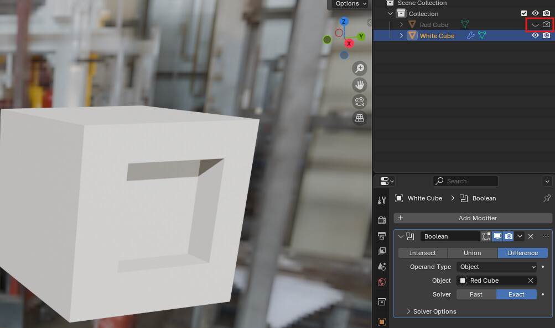
Task: Select Union boolean operation
Action: click(x=473, y=253)
